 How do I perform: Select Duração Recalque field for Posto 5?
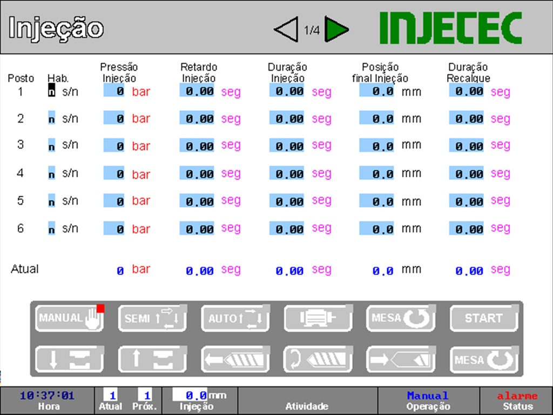click(x=467, y=202)
